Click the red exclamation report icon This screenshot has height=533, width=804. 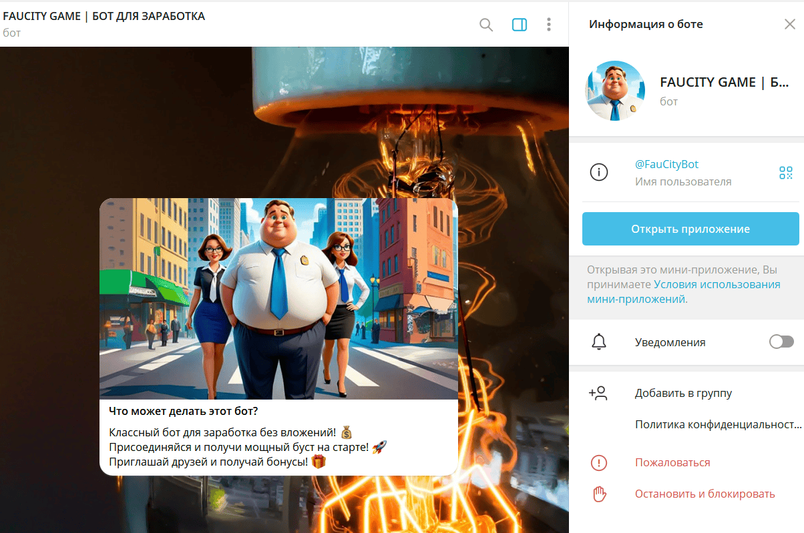tap(599, 462)
